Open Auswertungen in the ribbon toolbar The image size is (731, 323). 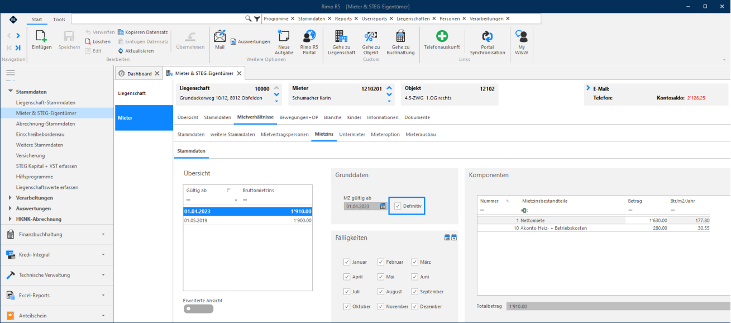pyautogui.click(x=250, y=41)
